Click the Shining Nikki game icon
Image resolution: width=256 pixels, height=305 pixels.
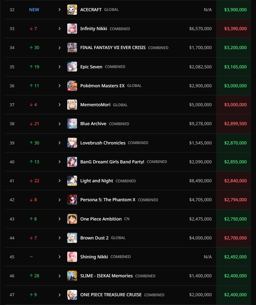[x=72, y=257]
